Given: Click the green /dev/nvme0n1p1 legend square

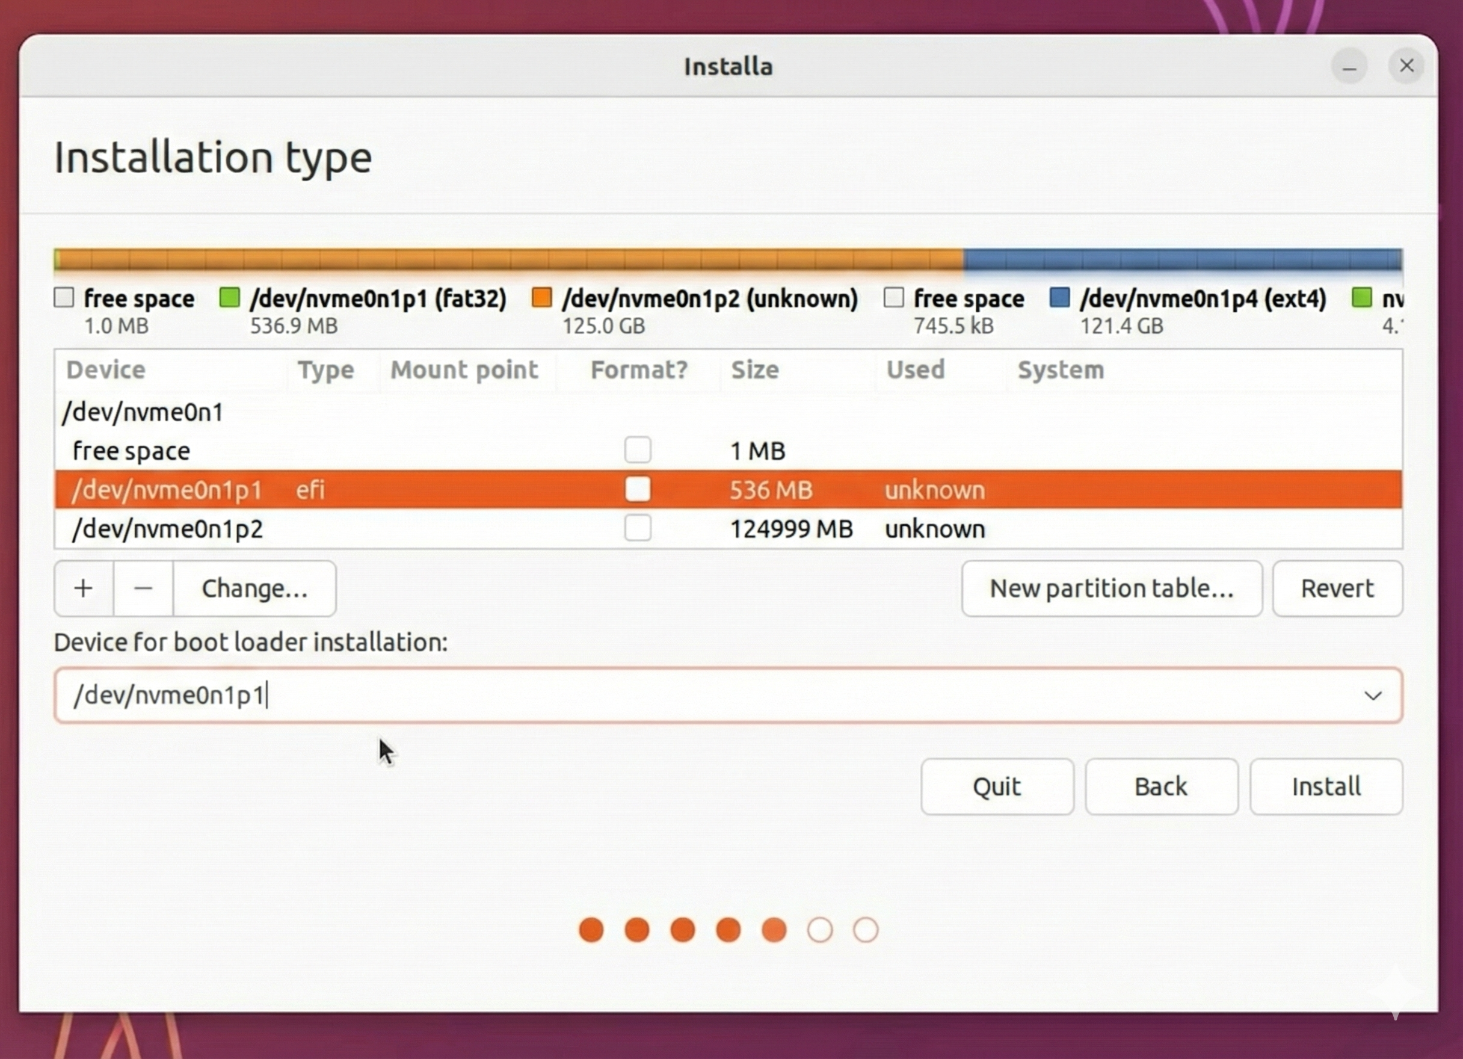Looking at the screenshot, I should click(x=229, y=297).
